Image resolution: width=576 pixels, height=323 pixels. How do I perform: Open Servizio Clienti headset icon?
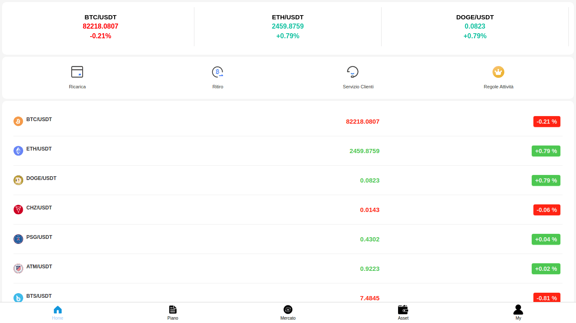pyautogui.click(x=353, y=72)
